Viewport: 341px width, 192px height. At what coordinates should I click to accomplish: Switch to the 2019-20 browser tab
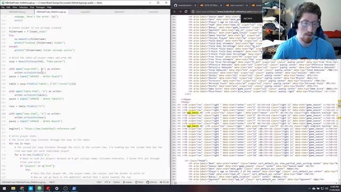pyautogui.click(x=210, y=5)
